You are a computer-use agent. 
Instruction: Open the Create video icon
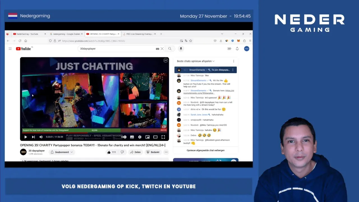tap(229, 49)
